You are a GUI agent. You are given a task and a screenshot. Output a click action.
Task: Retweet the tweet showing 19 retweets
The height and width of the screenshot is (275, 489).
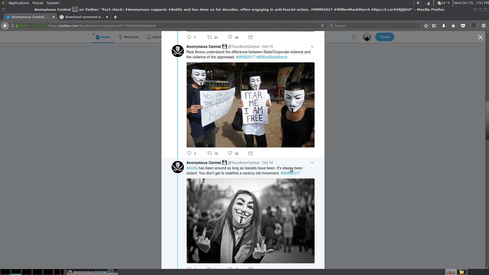[210, 153]
